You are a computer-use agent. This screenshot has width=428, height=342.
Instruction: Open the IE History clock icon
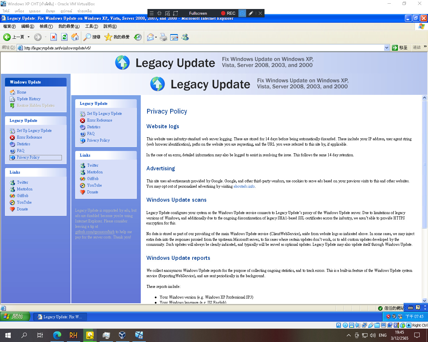point(138,37)
